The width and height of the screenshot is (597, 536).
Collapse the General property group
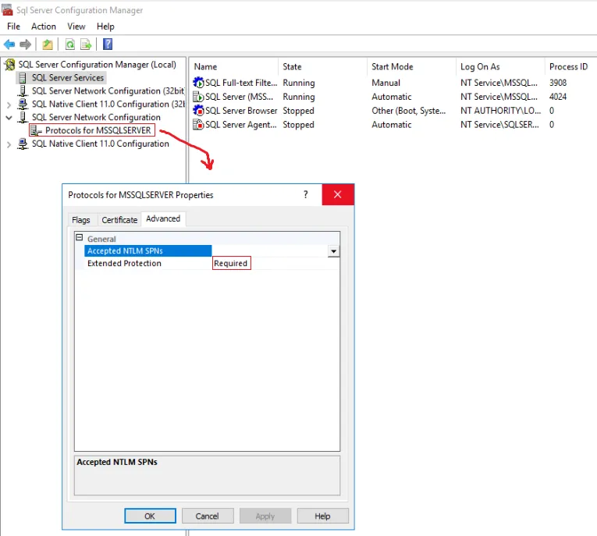(79, 237)
